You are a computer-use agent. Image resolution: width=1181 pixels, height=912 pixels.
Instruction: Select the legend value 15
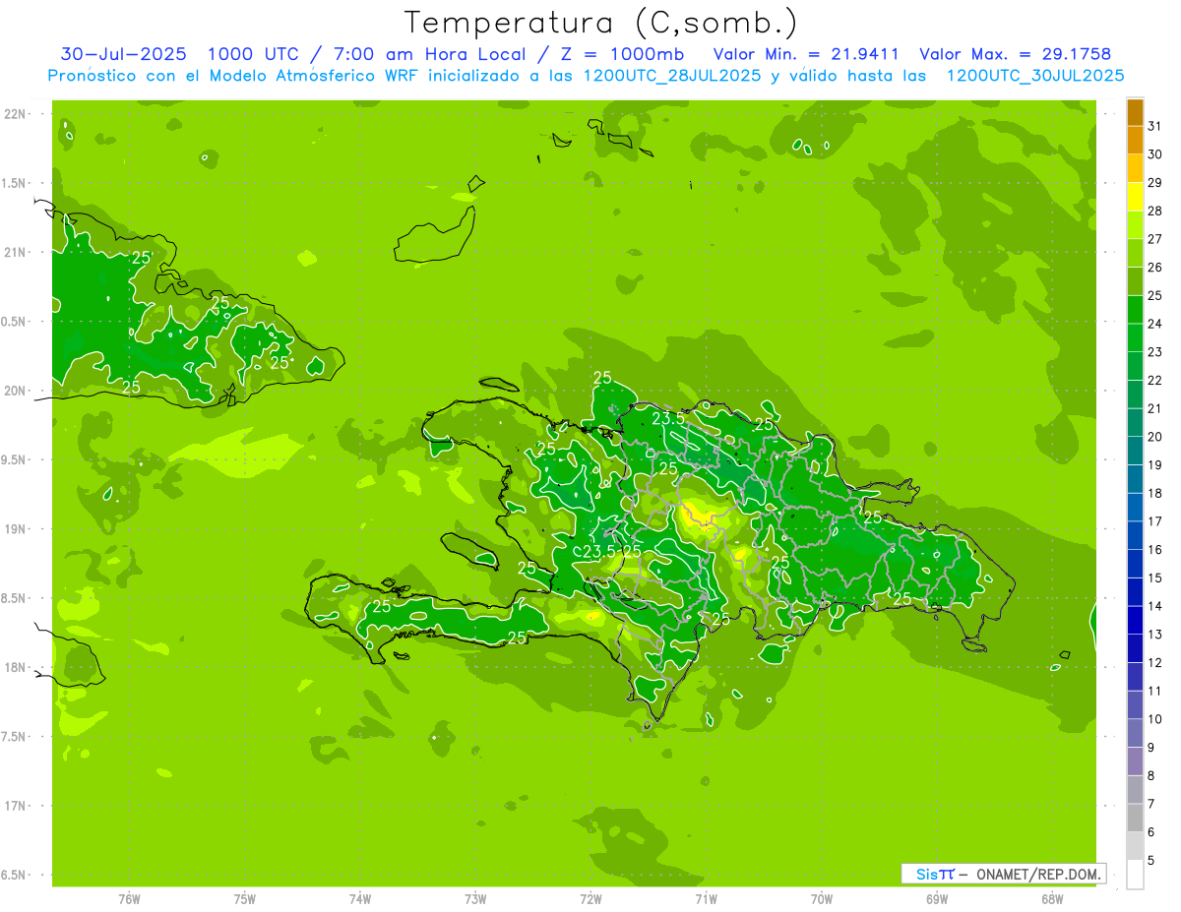point(1154,578)
